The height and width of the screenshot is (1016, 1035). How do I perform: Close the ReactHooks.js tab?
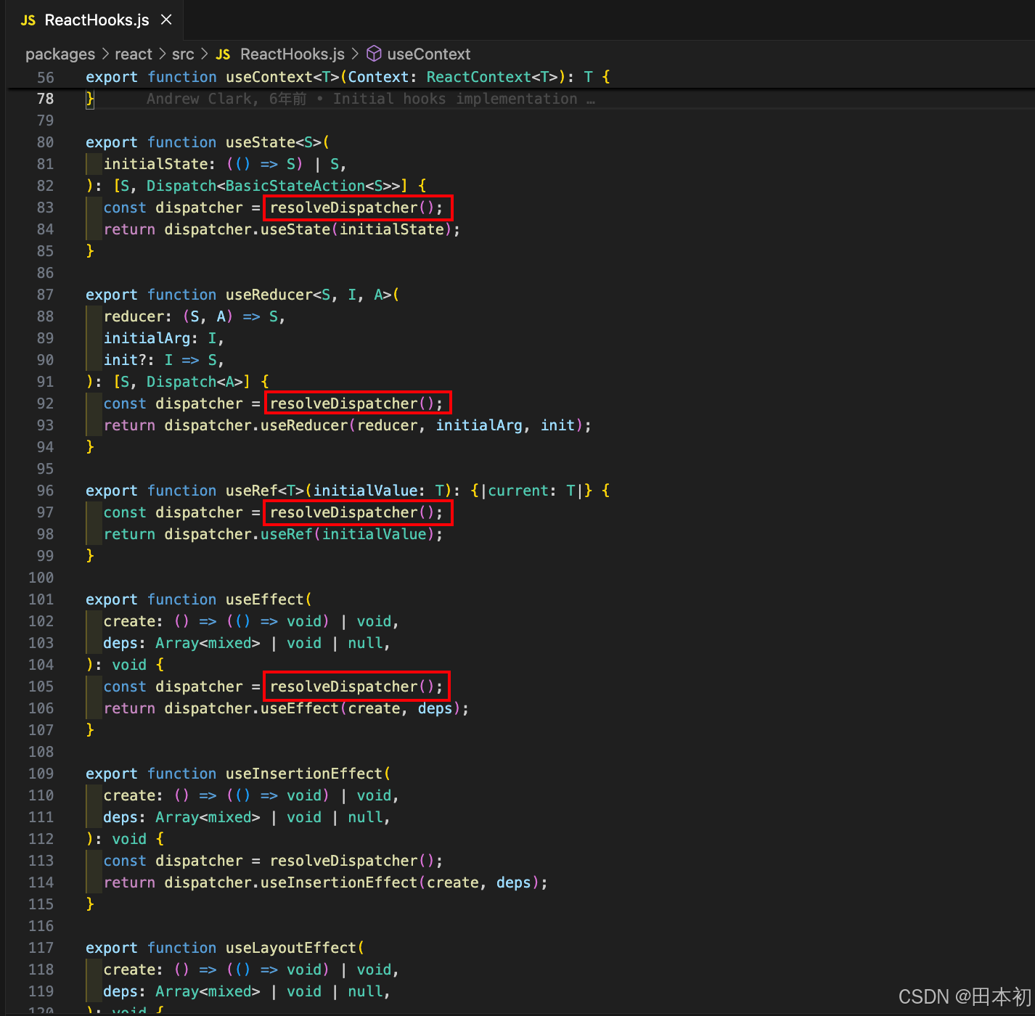(166, 20)
